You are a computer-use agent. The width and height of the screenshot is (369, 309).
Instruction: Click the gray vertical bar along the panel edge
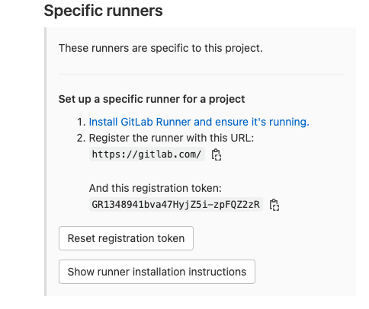coord(45,161)
